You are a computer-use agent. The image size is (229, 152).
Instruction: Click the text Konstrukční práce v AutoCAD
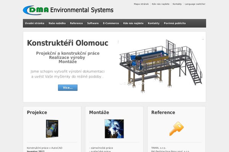[45, 148]
